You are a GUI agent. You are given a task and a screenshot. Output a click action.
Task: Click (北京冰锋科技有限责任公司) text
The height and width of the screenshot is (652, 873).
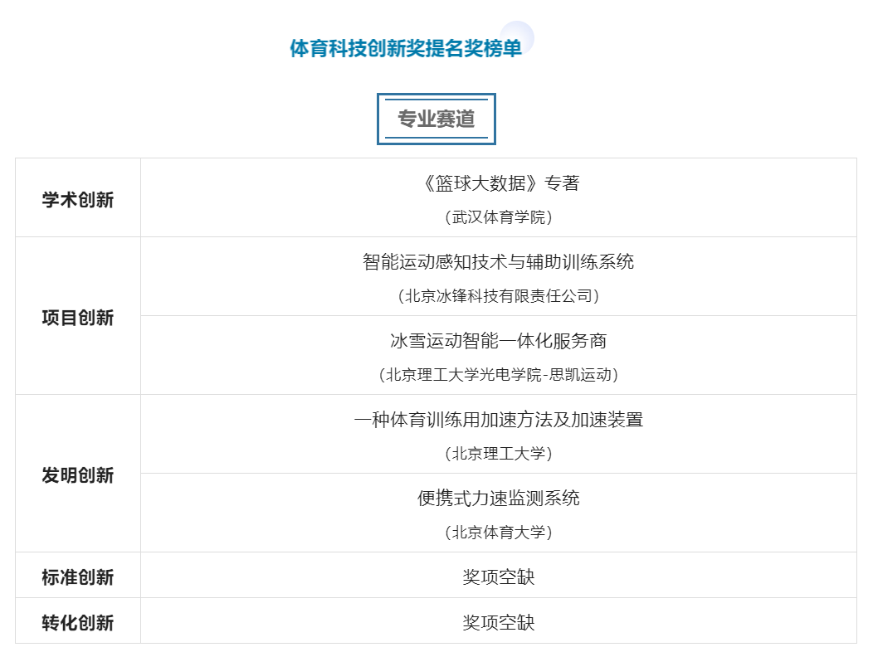point(499,296)
